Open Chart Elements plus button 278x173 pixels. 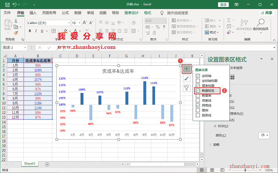click(x=186, y=69)
